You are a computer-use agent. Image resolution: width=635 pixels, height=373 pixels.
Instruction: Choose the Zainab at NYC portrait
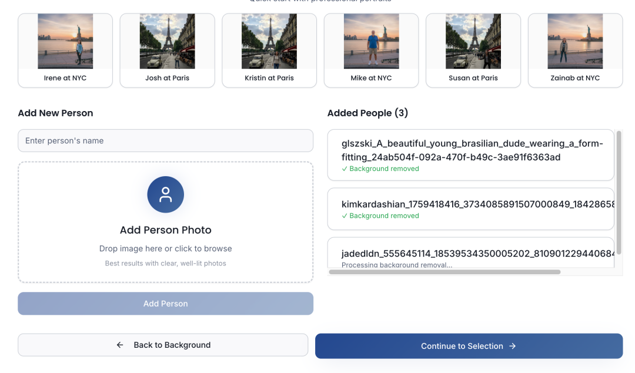pyautogui.click(x=575, y=51)
